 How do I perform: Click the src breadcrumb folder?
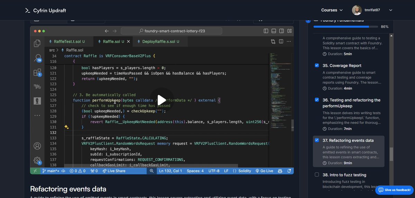(x=52, y=50)
